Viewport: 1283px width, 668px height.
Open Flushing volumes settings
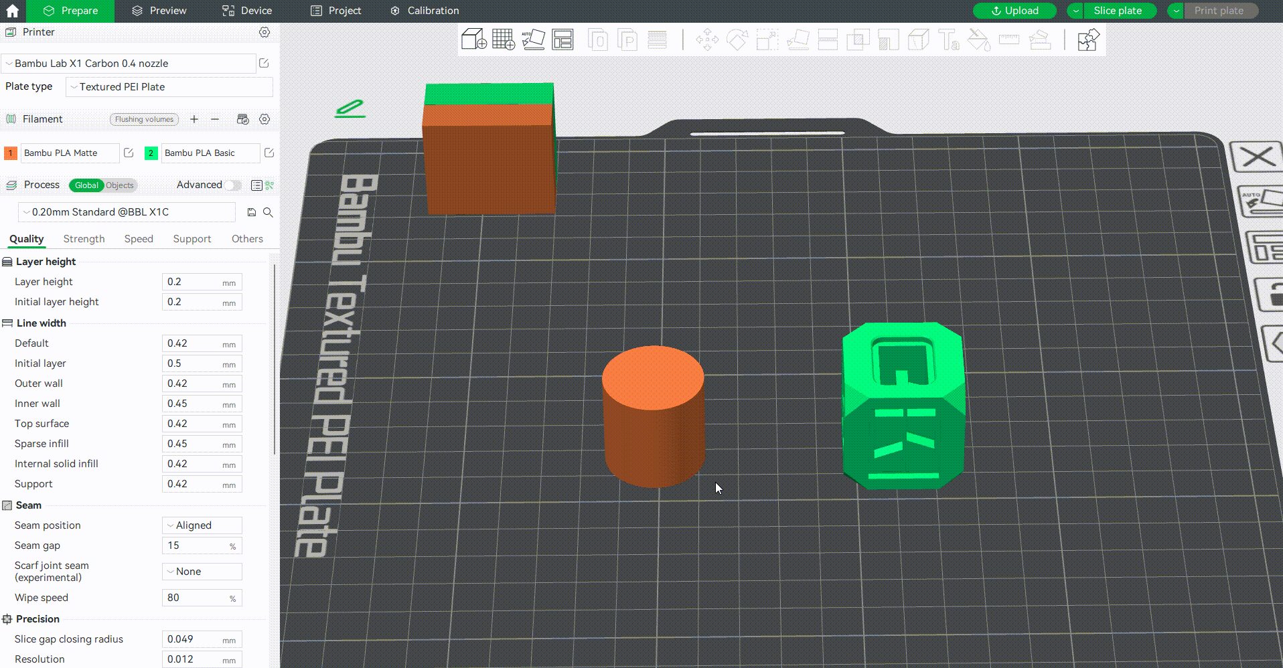144,119
